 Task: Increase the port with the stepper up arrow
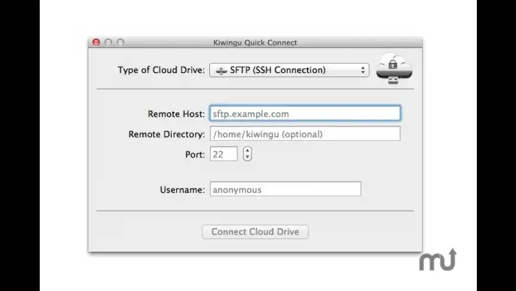pos(247,150)
